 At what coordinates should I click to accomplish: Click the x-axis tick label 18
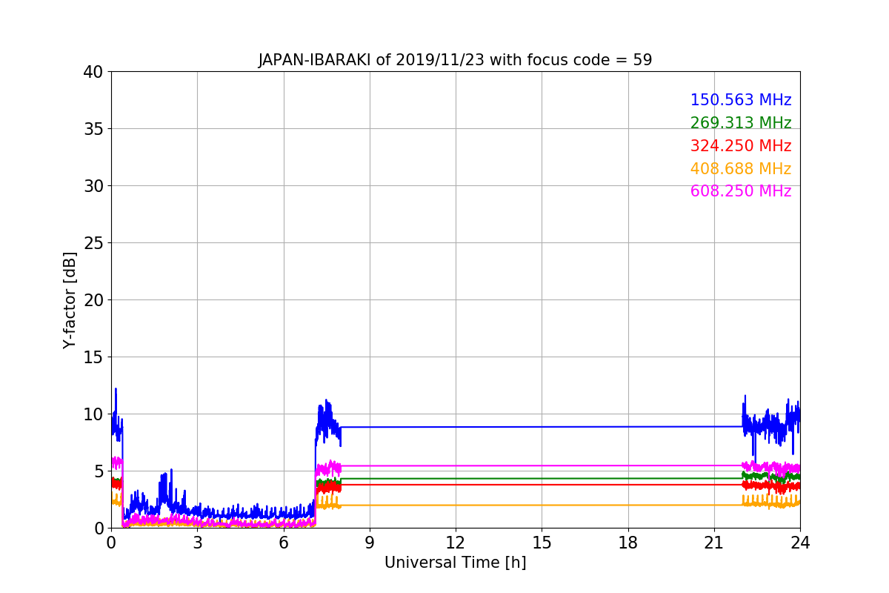(627, 543)
